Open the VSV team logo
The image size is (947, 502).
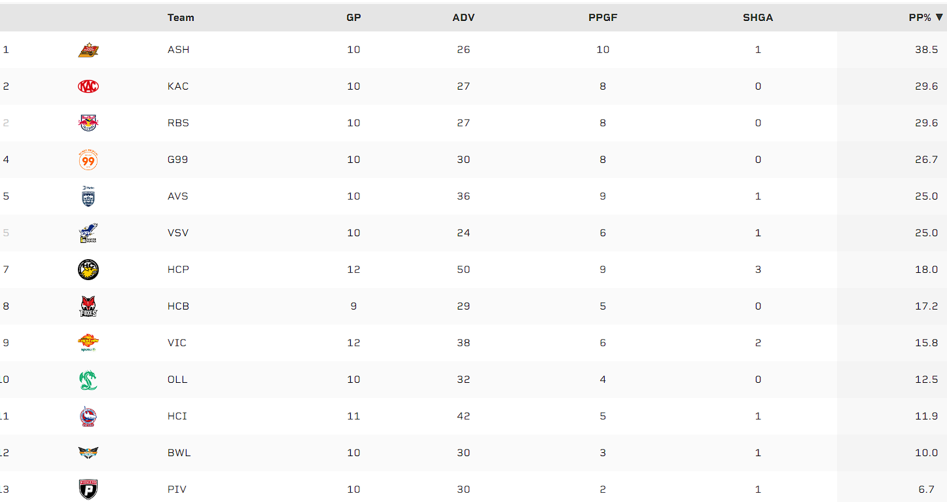(x=88, y=233)
